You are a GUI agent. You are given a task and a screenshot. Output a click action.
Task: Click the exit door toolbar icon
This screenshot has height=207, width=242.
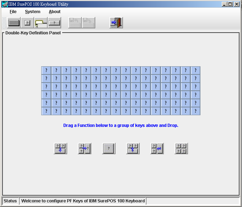tap(116, 23)
